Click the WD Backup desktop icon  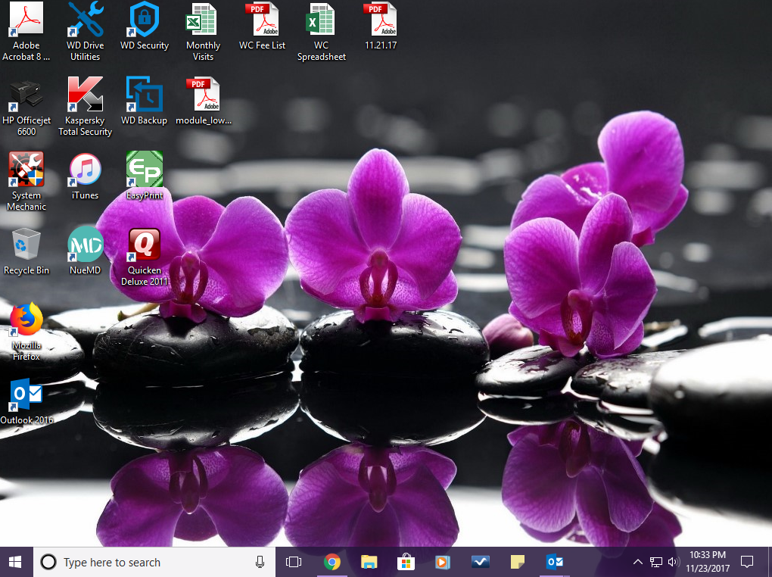[x=145, y=100]
